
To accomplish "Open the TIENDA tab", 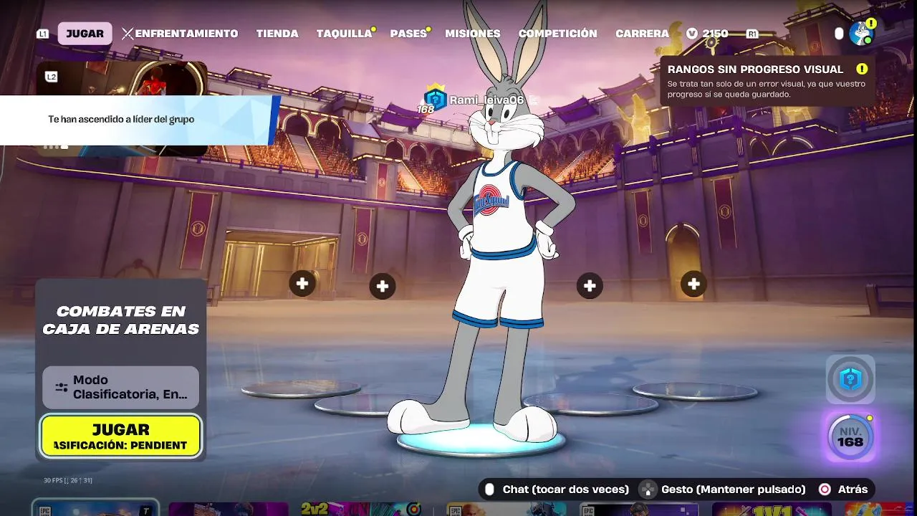I will click(x=277, y=34).
